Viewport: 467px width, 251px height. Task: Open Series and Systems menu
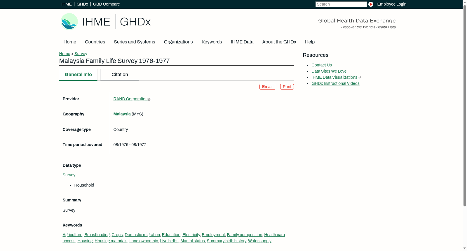[x=135, y=42]
